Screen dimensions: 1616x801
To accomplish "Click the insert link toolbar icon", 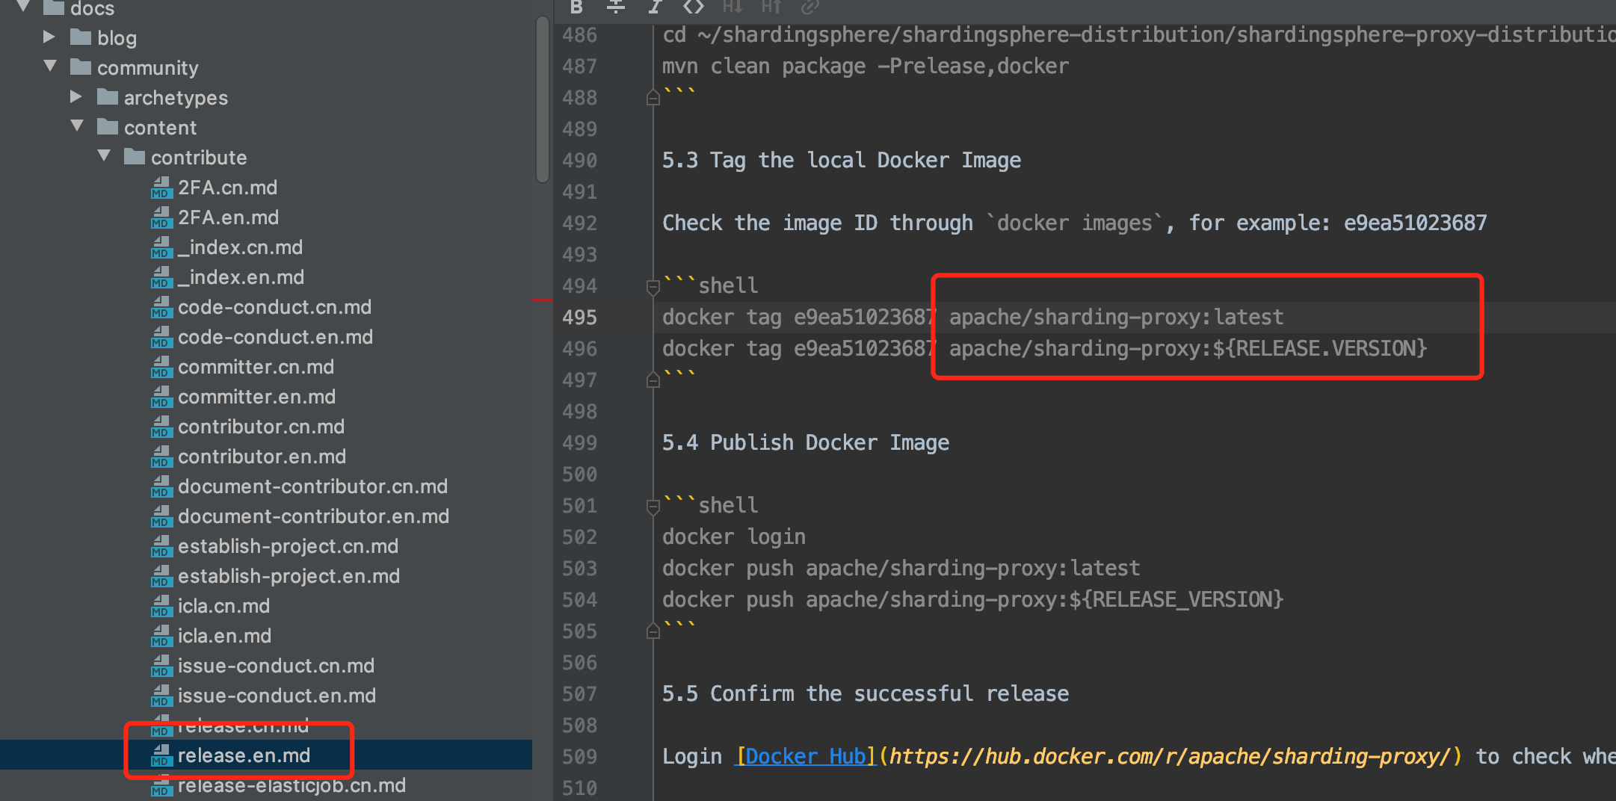I will pos(810,7).
